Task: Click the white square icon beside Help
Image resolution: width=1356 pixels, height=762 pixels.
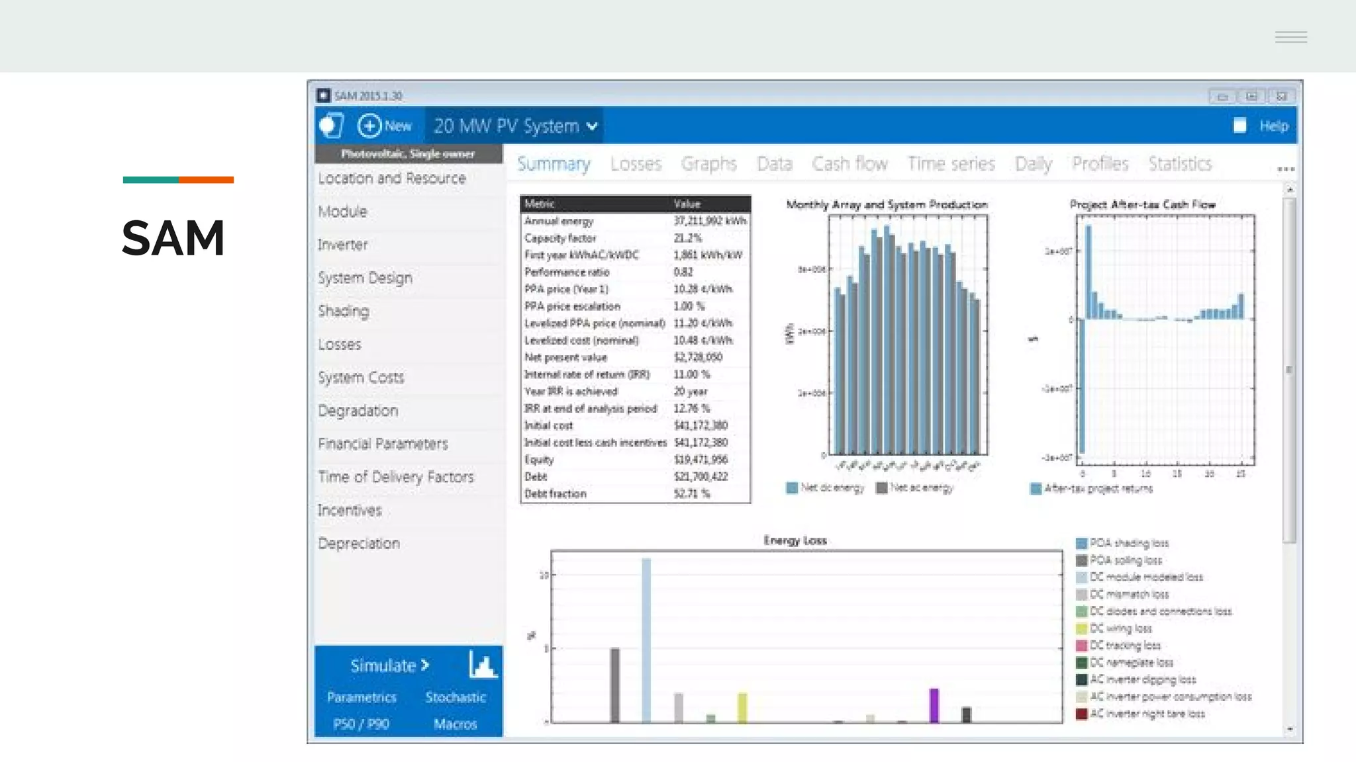Action: pyautogui.click(x=1239, y=126)
